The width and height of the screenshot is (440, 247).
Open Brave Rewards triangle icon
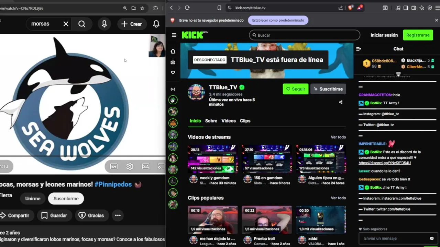pos(360,8)
